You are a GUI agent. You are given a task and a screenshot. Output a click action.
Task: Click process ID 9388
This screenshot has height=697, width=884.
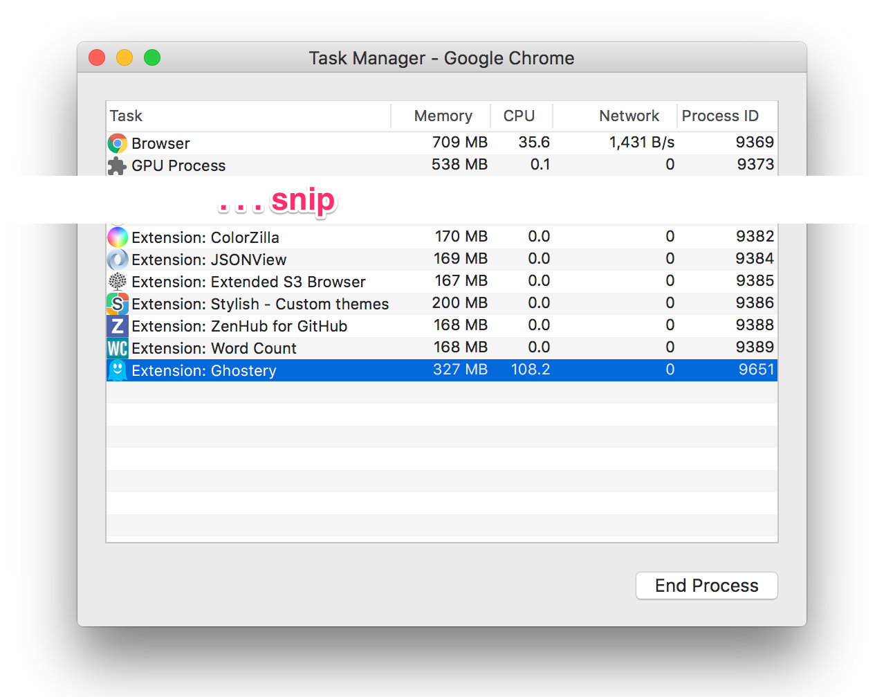[x=755, y=325]
